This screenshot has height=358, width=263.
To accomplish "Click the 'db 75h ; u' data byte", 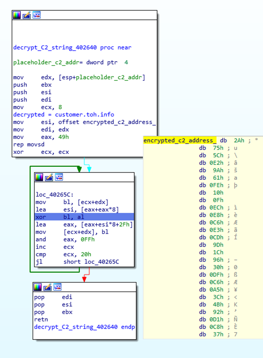I will pos(218,148).
